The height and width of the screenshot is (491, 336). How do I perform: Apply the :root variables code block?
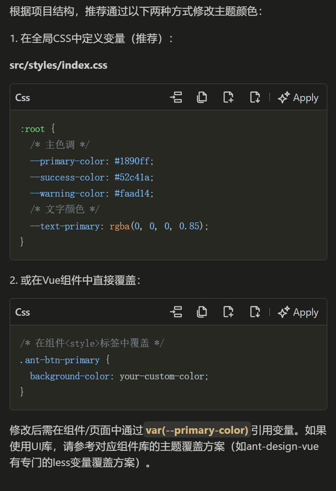click(x=298, y=97)
